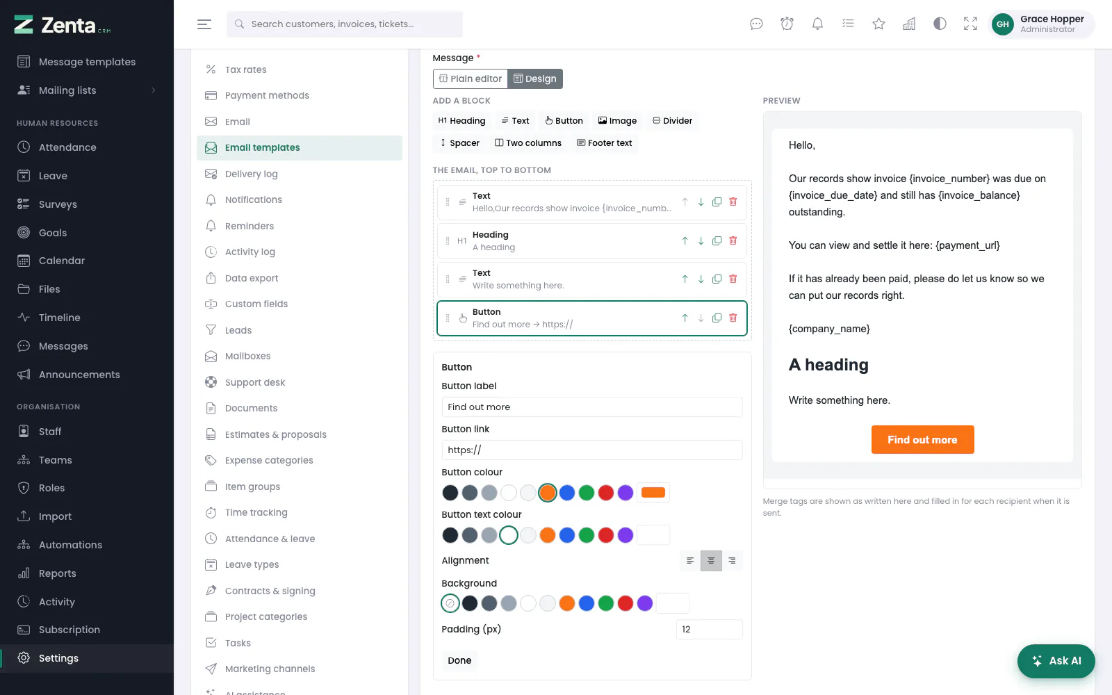Image resolution: width=1112 pixels, height=695 pixels.
Task: Enter fullscreen mode via expand icon
Action: [x=970, y=24]
